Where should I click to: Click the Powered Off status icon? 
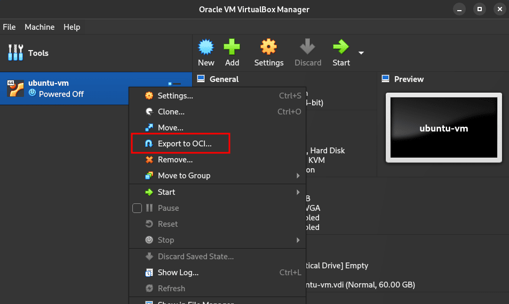click(x=32, y=93)
